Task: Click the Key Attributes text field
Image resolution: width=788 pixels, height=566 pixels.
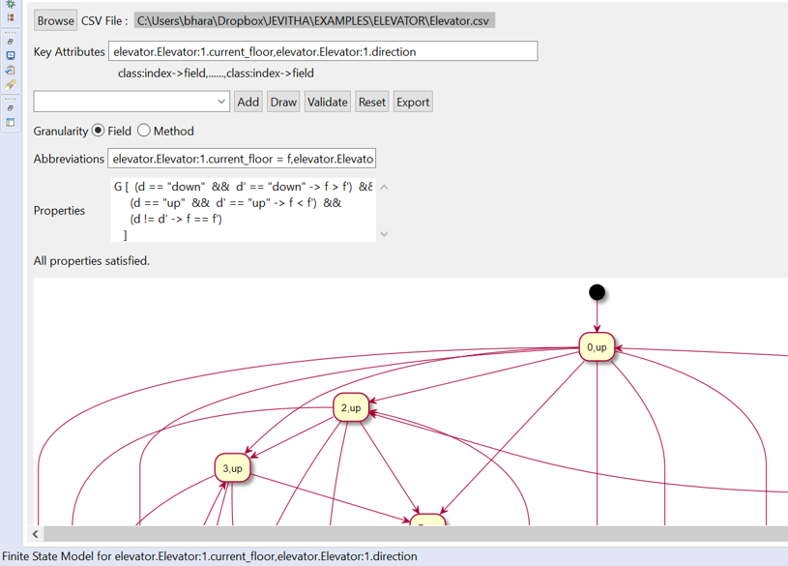Action: pos(322,51)
